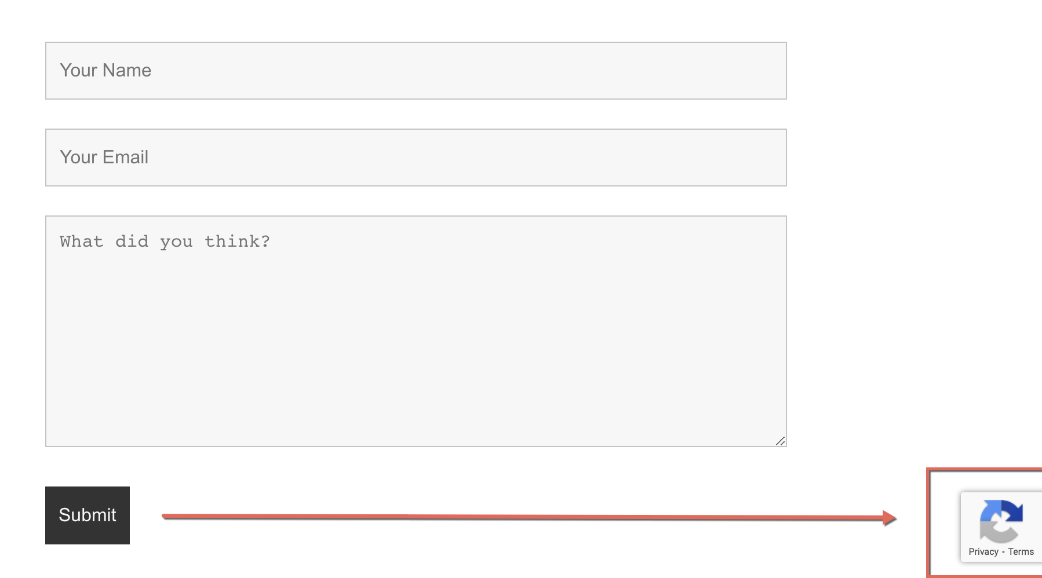1042x578 pixels.
Task: Click inside the "What did you think?" textarea
Action: pyautogui.click(x=416, y=331)
